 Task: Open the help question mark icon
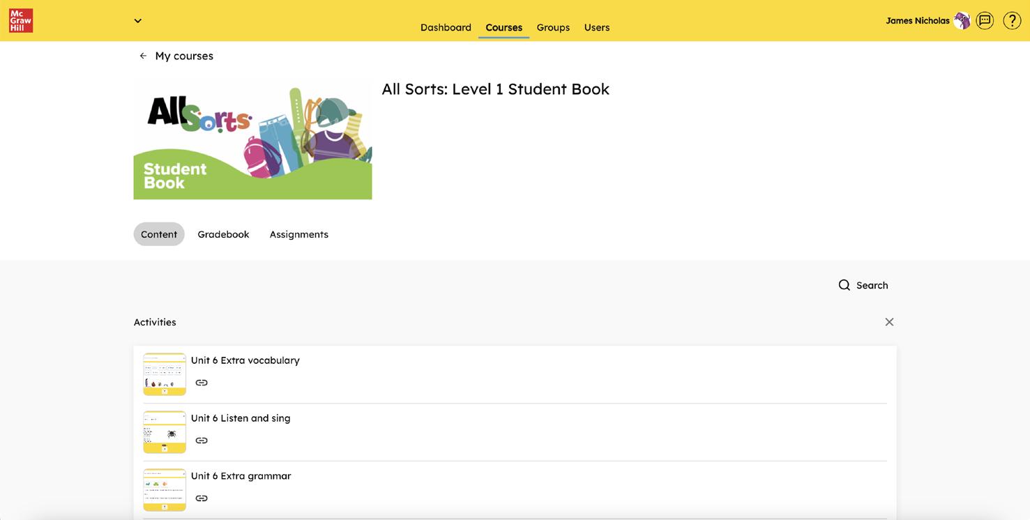coord(1012,21)
